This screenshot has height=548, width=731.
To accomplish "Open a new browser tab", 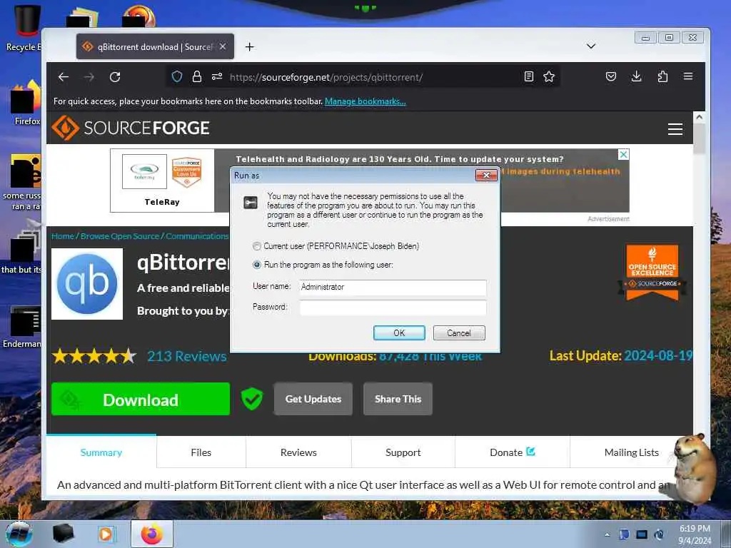I will pyautogui.click(x=249, y=46).
